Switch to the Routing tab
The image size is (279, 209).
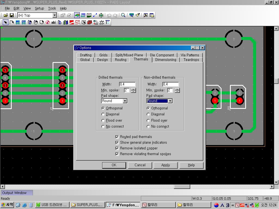click(x=121, y=60)
